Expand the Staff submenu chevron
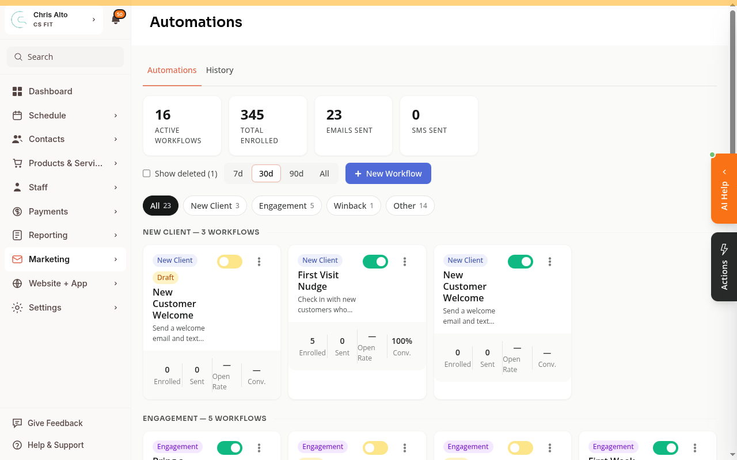Screen dimensions: 737x460 pos(116,187)
